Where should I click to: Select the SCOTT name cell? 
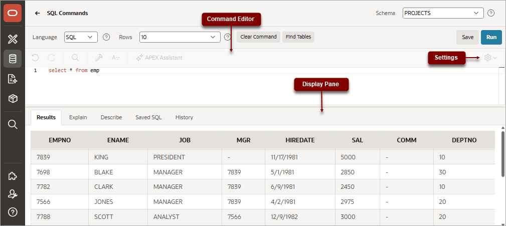pos(118,216)
